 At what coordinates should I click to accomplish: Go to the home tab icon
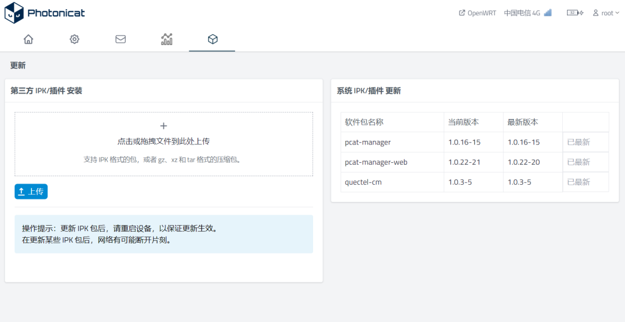(28, 40)
